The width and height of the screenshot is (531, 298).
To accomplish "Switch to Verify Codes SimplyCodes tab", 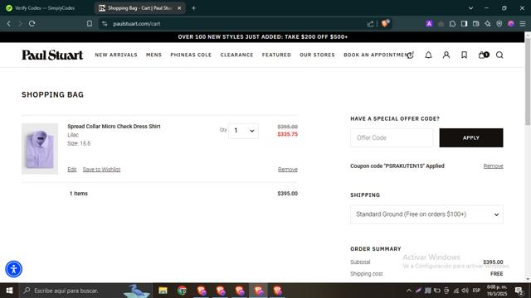I will 46,8.
